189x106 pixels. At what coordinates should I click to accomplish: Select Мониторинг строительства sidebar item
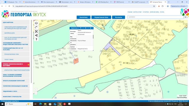click(15, 97)
